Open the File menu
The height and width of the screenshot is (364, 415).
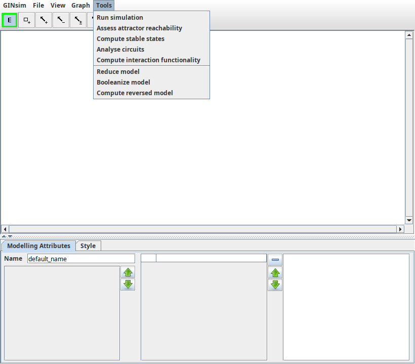38,6
